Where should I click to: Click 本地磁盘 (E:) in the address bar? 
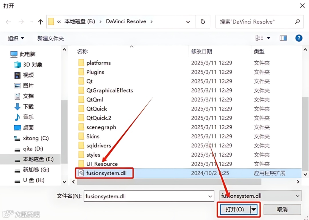tap(80, 21)
